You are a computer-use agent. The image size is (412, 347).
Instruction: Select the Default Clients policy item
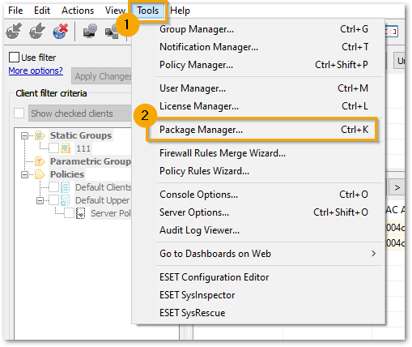[103, 187]
